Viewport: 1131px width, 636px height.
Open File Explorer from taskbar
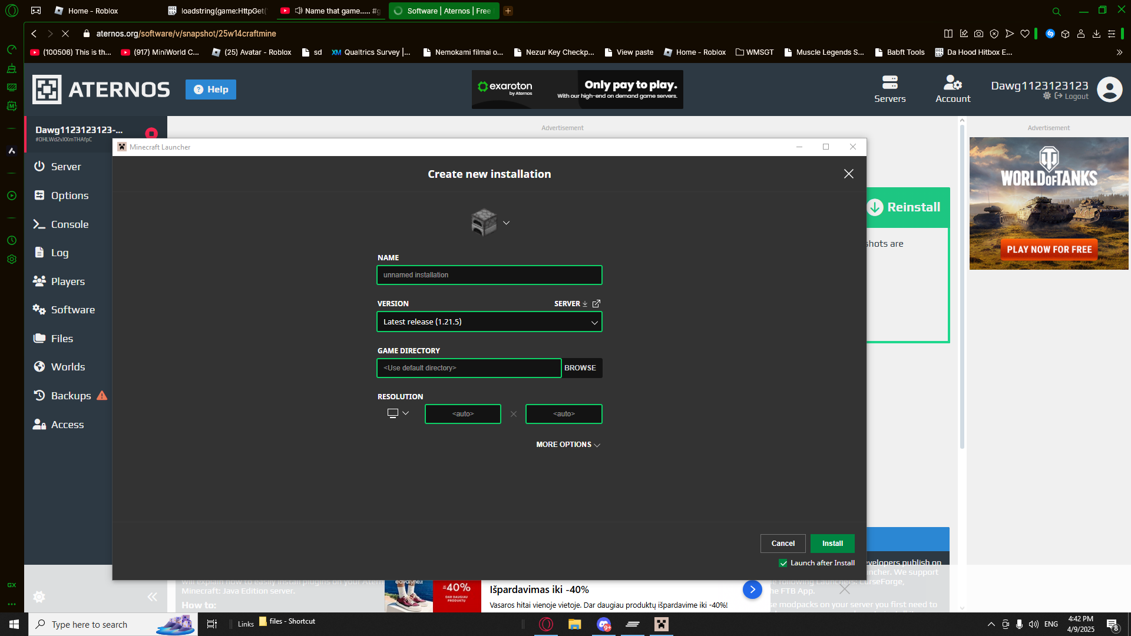pyautogui.click(x=574, y=624)
